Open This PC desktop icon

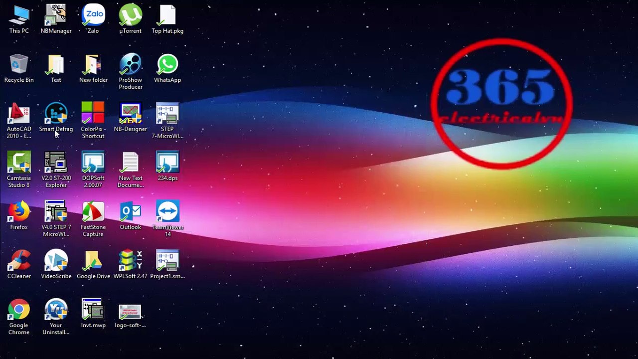19,19
